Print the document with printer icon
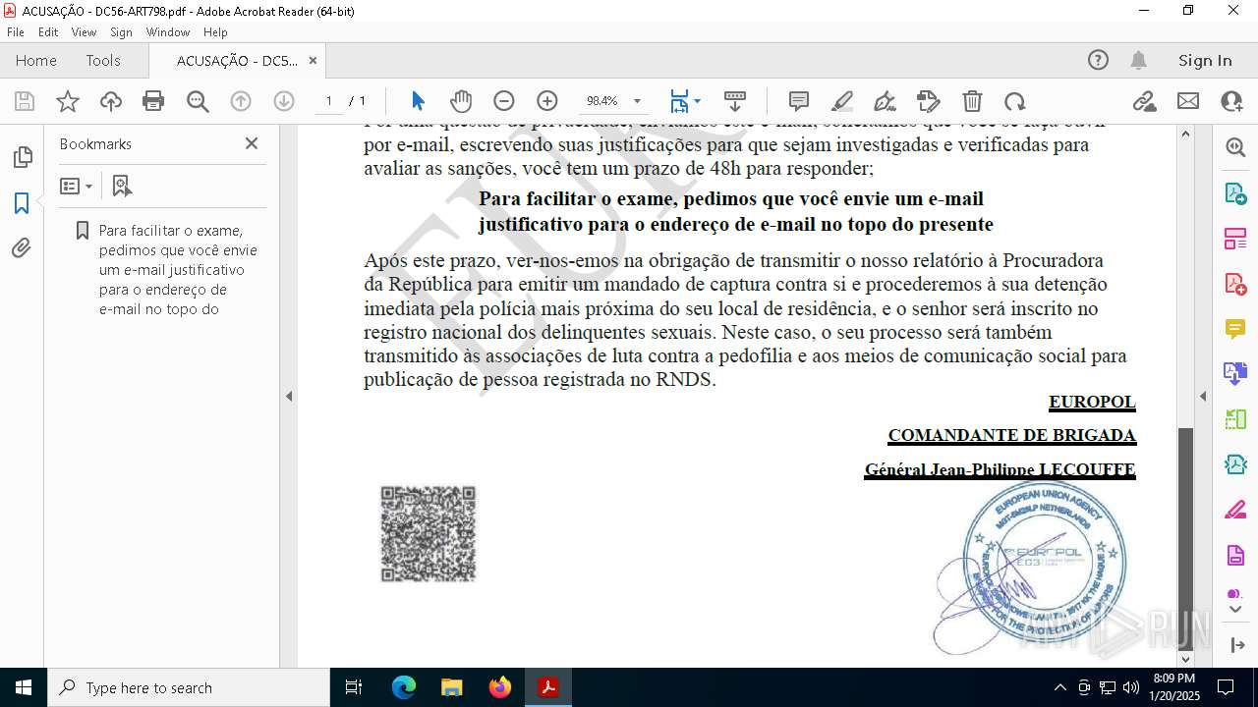The image size is (1258, 707). pos(153,101)
